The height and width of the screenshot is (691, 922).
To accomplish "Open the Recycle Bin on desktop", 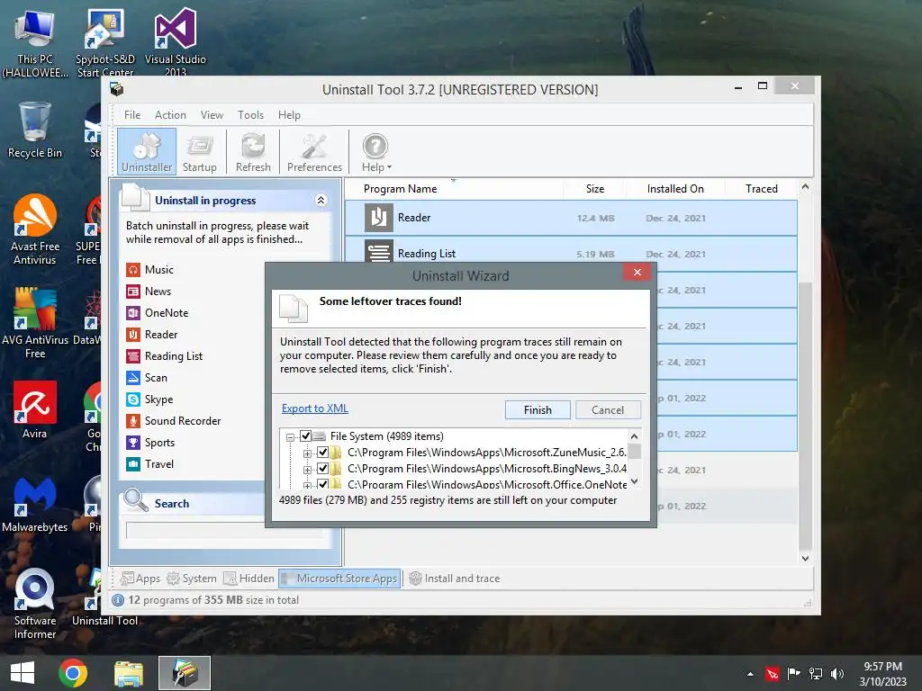I will coord(35,130).
